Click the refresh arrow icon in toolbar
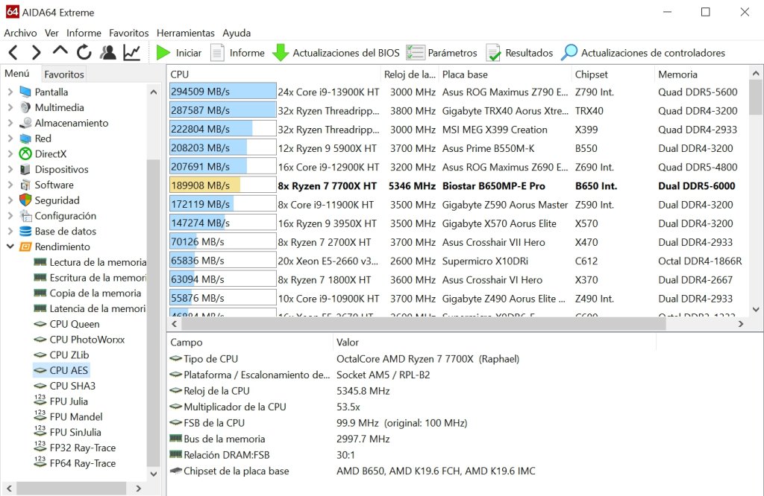This screenshot has width=764, height=496. click(x=84, y=53)
